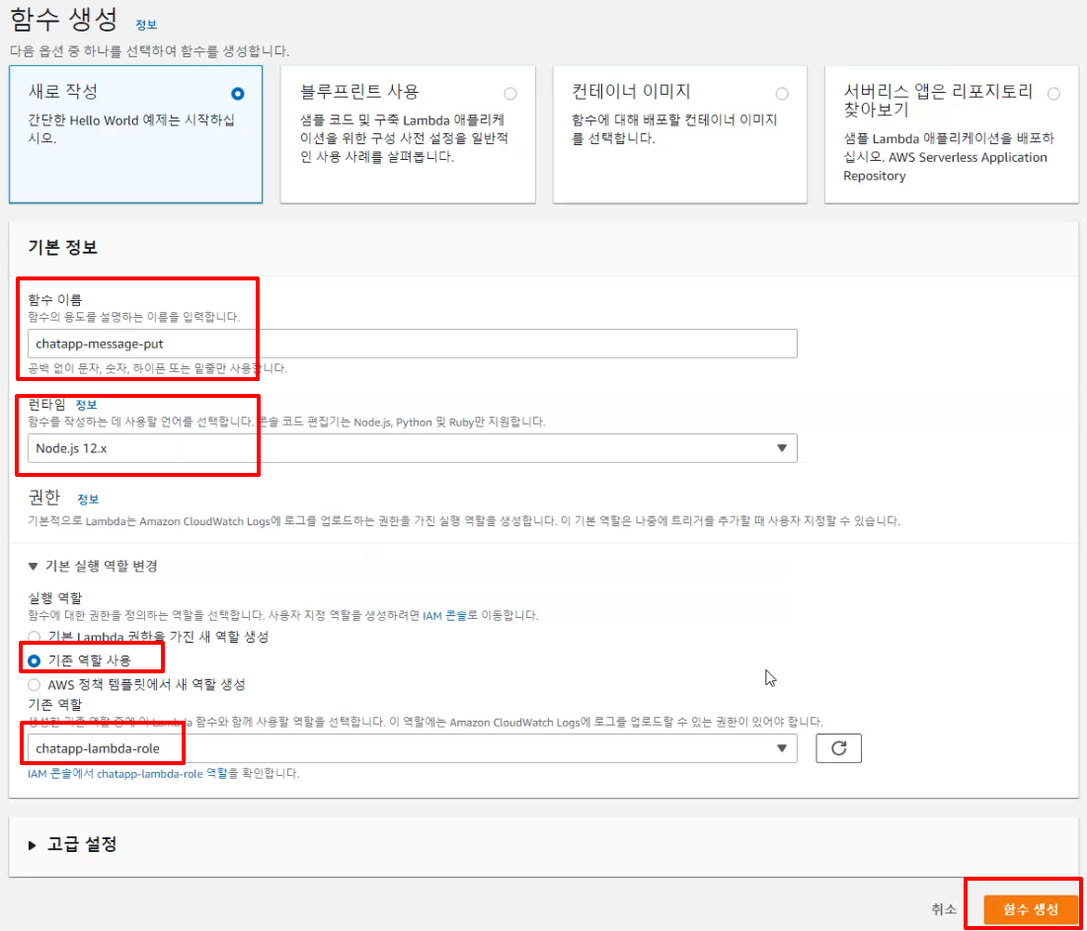Click the 기본 정보 heading text
1087x931 pixels.
tap(62, 247)
